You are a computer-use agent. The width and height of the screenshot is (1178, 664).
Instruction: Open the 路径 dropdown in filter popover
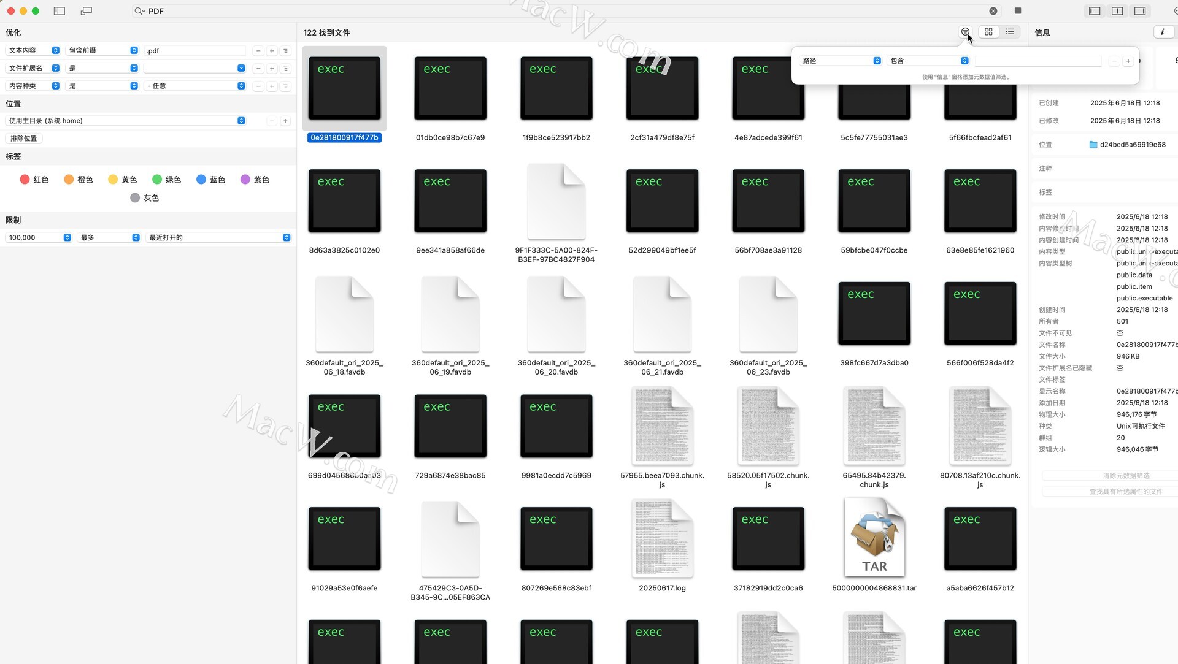tap(841, 61)
